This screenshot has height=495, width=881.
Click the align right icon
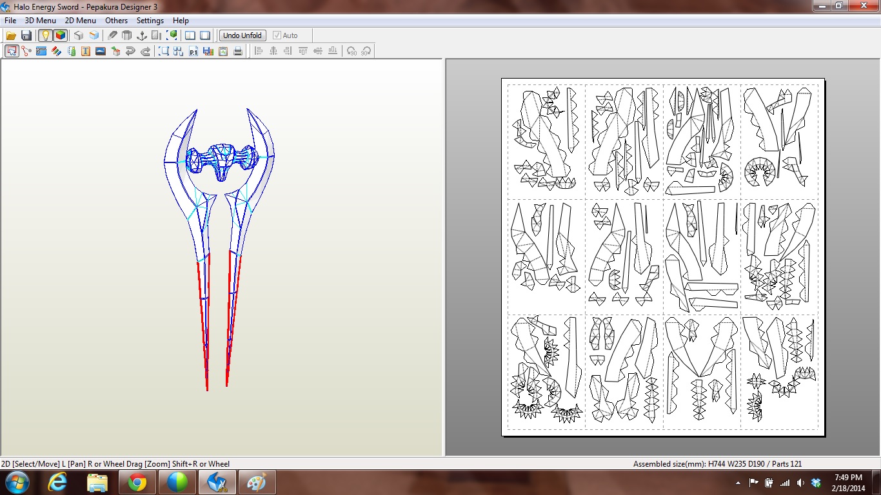[288, 51]
